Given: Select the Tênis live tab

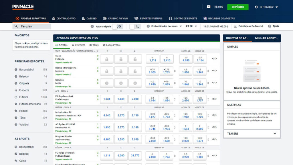Looking at the screenshot, I should [x=94, y=45].
